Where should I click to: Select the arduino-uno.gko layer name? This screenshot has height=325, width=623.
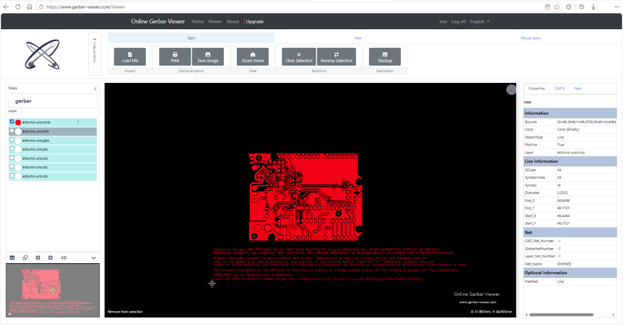pos(36,141)
